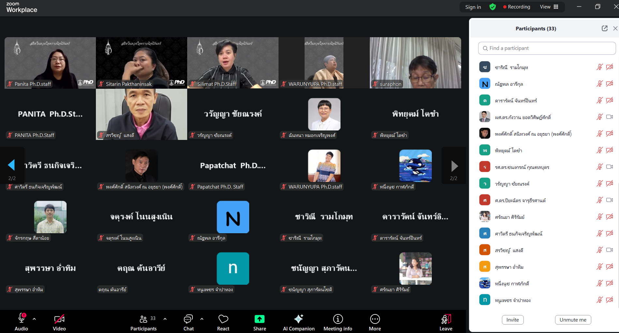Pop out the Participants panel
The width and height of the screenshot is (619, 333).
pos(604,28)
